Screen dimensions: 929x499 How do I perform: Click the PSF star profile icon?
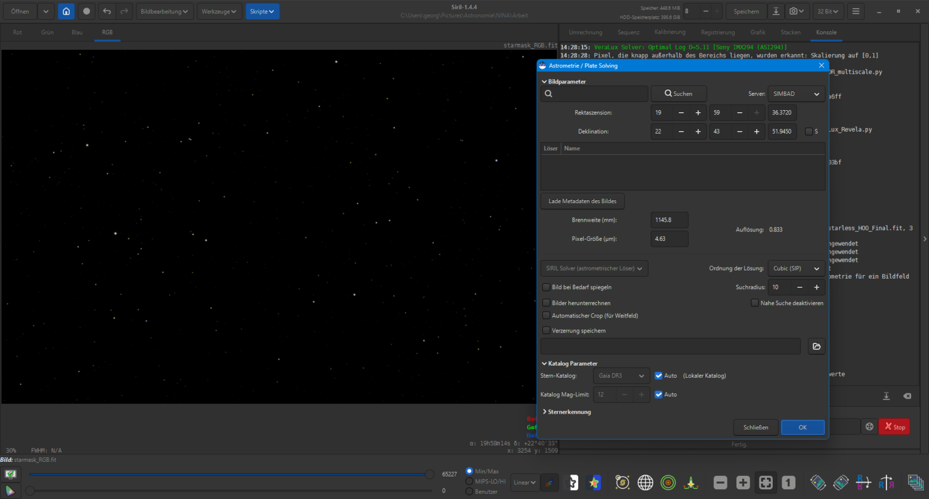pos(691,483)
